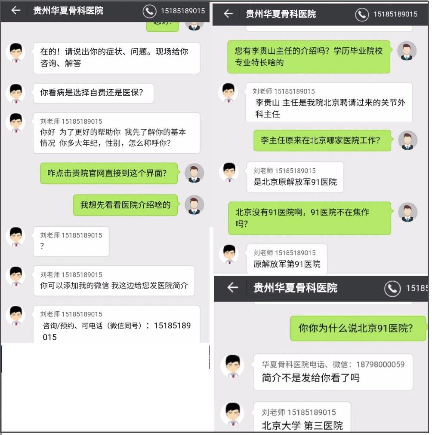The height and width of the screenshot is (435, 432).
Task: Select the 你可以添加我的微信 message bubble
Action: click(114, 281)
